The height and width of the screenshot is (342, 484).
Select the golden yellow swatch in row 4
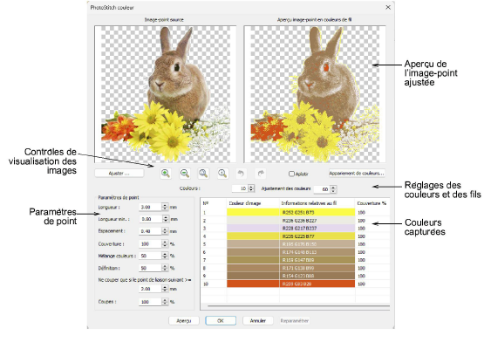(x=253, y=236)
